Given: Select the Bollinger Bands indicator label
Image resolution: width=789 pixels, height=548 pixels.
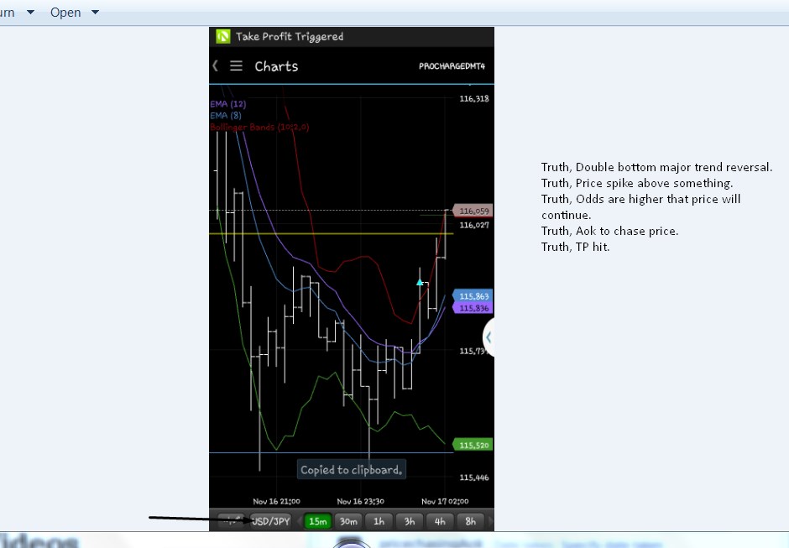Looking at the screenshot, I should [259, 127].
